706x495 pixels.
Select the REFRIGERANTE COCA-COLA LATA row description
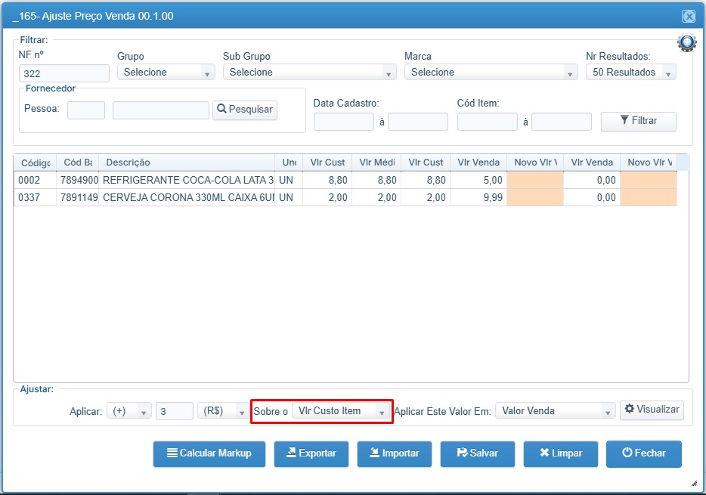(x=187, y=181)
